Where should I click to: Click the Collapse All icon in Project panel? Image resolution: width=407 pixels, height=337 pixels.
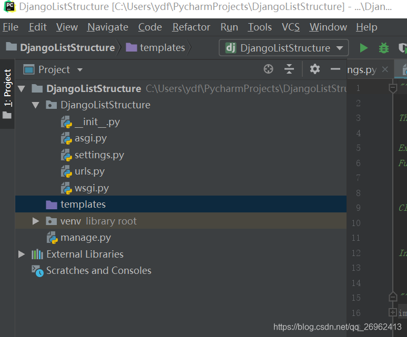point(289,69)
